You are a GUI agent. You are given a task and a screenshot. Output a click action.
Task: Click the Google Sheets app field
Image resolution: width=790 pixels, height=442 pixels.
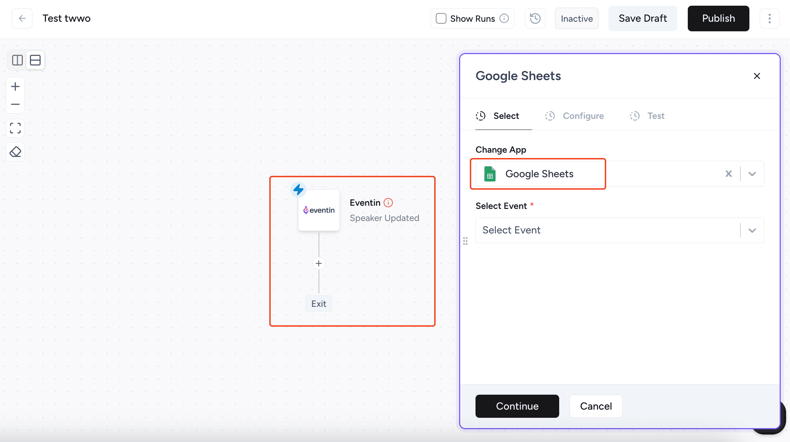tap(620, 174)
